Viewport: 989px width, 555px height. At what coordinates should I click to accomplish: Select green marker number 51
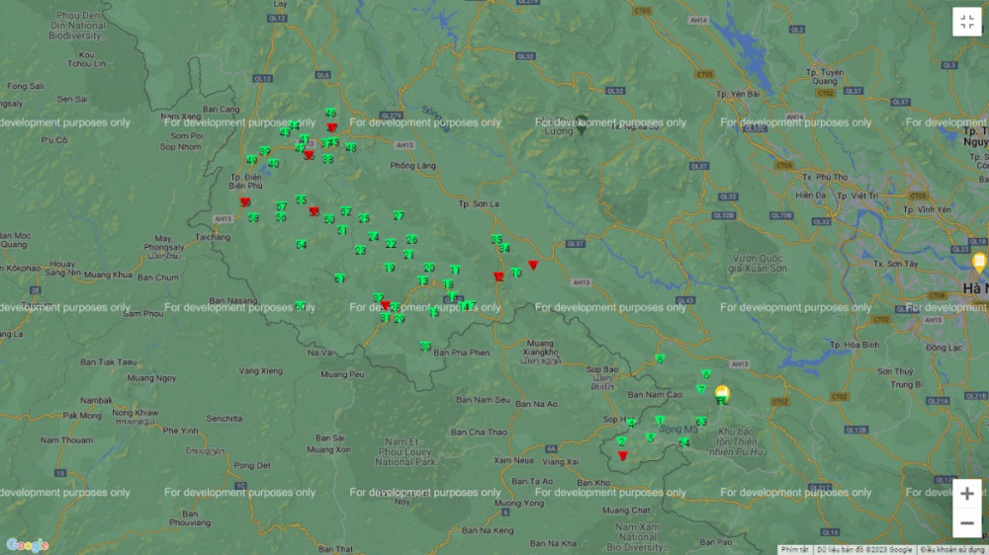[342, 230]
